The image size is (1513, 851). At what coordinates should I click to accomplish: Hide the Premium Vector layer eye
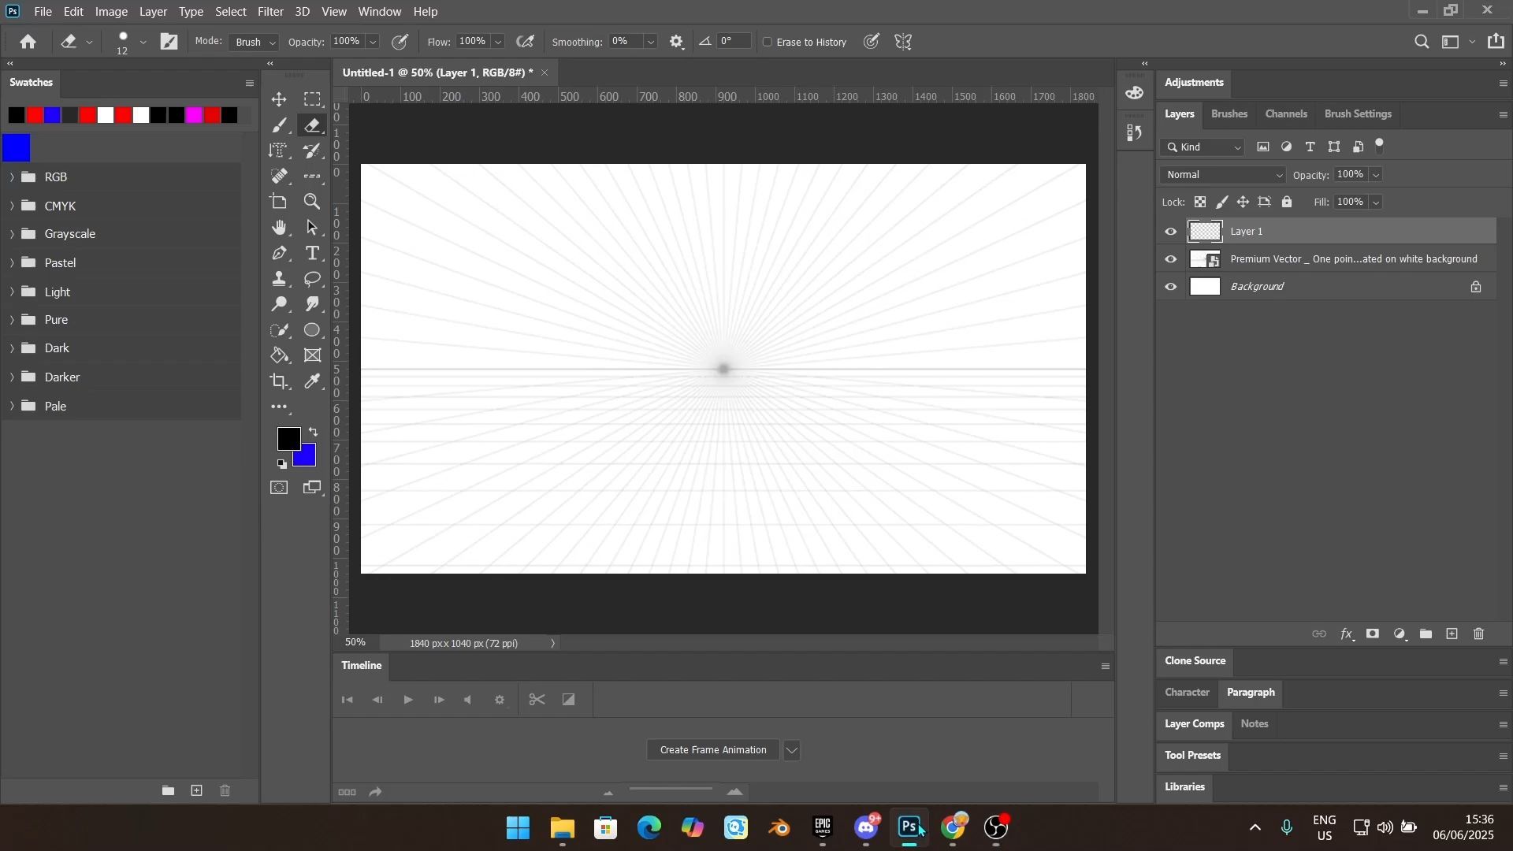[1171, 259]
